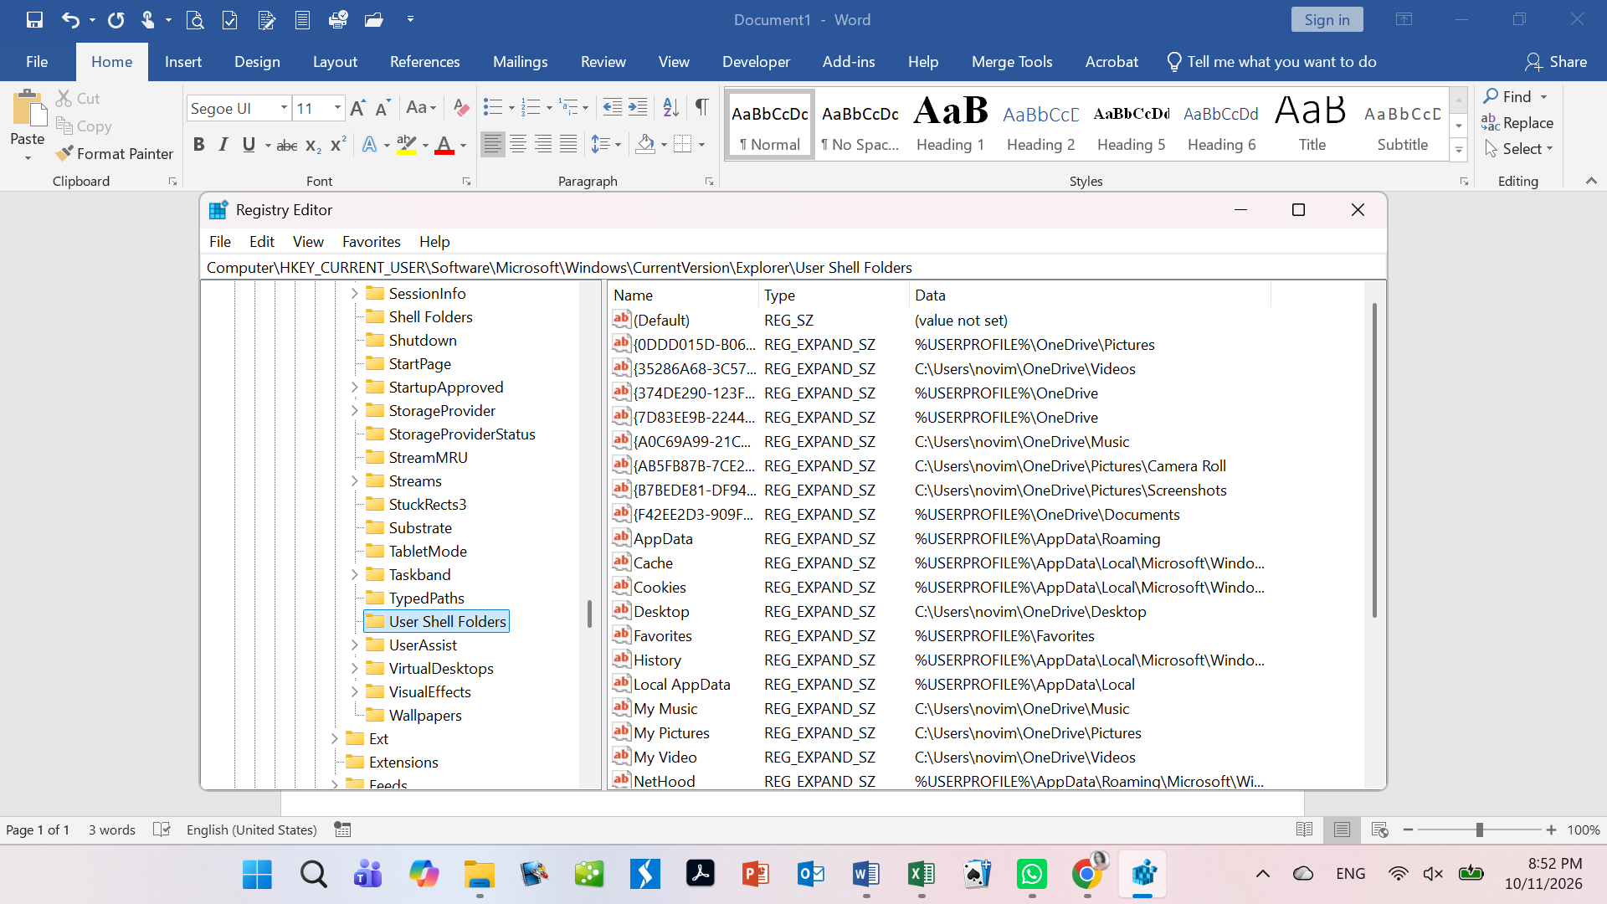The width and height of the screenshot is (1607, 904).
Task: Open the Text Effects glowing A icon
Action: click(x=369, y=144)
